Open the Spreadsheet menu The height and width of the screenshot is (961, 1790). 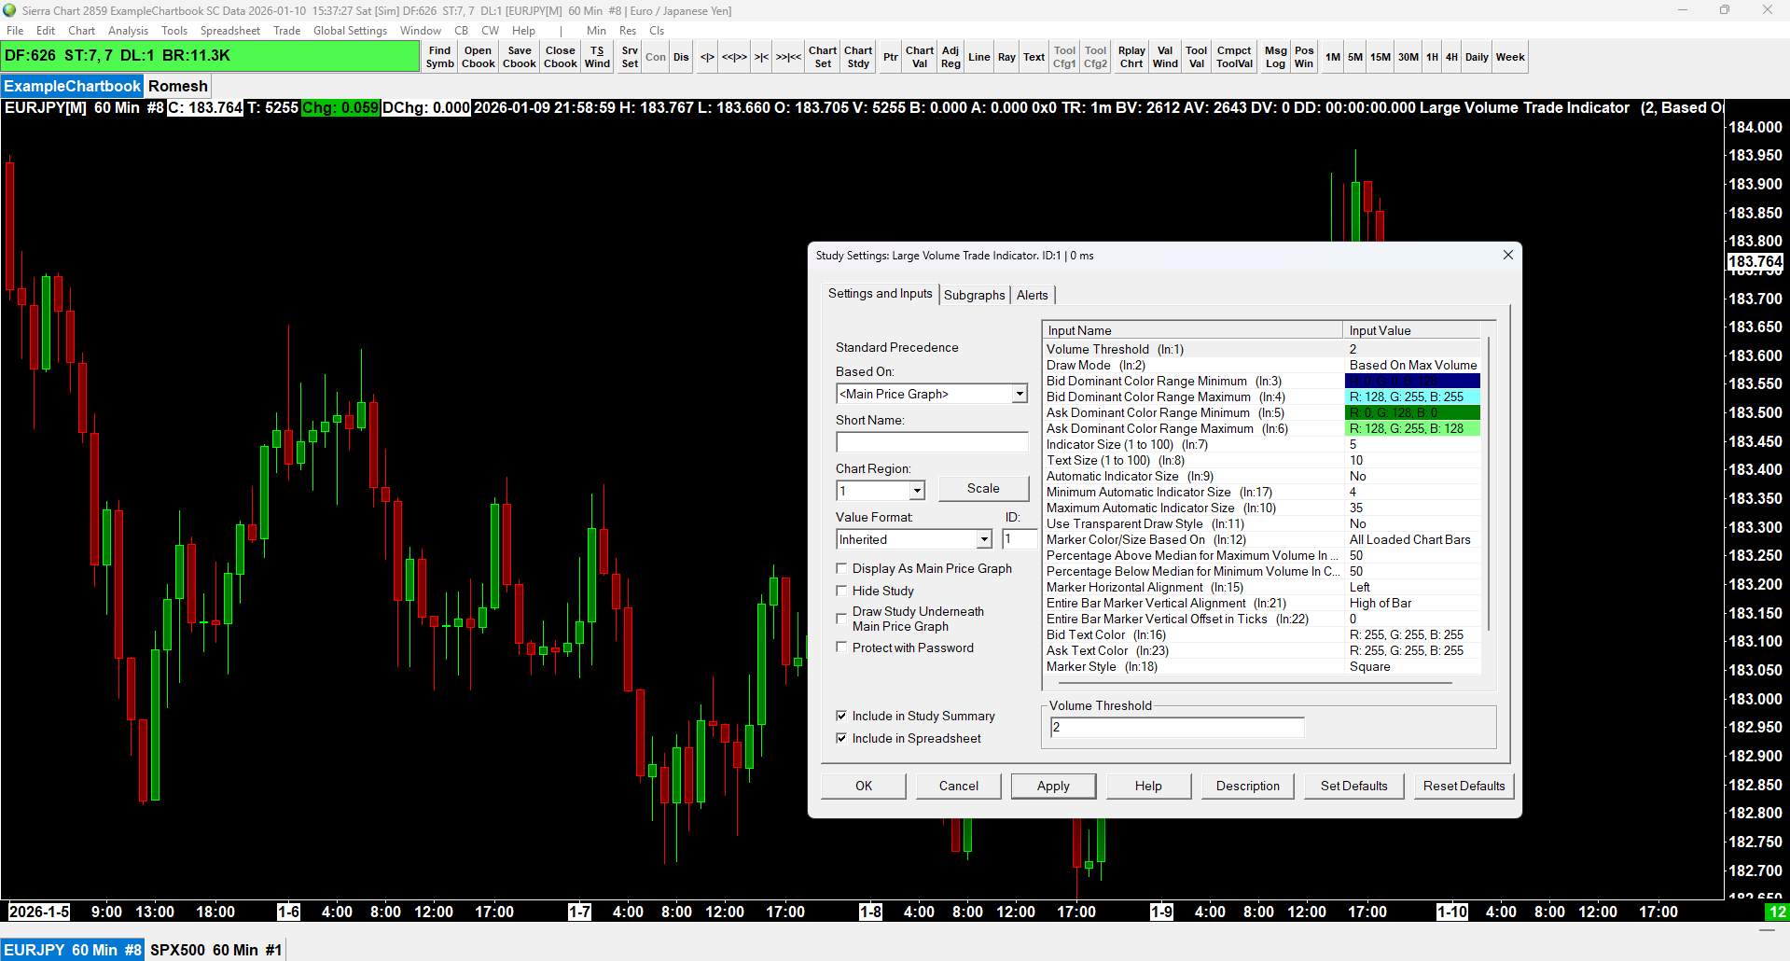point(230,31)
